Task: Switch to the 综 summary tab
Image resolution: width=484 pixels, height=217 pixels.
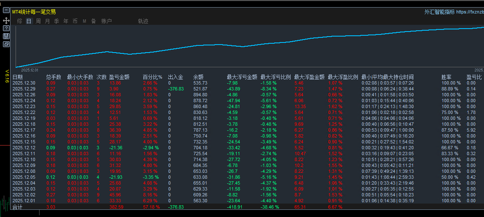Action: point(20,21)
